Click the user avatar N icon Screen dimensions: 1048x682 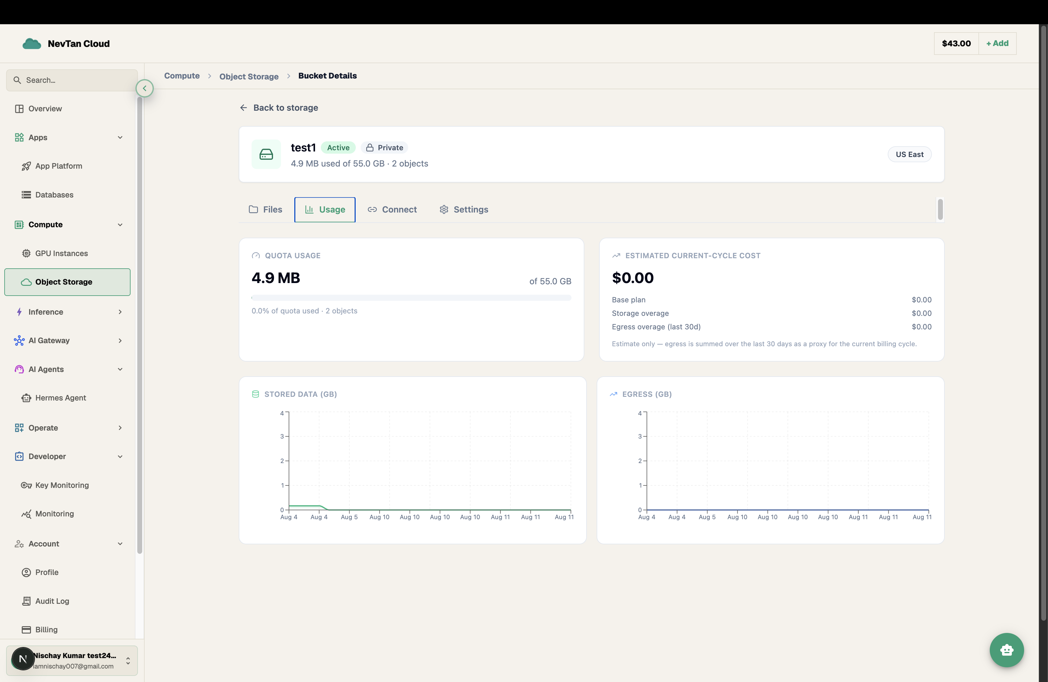[23, 659]
